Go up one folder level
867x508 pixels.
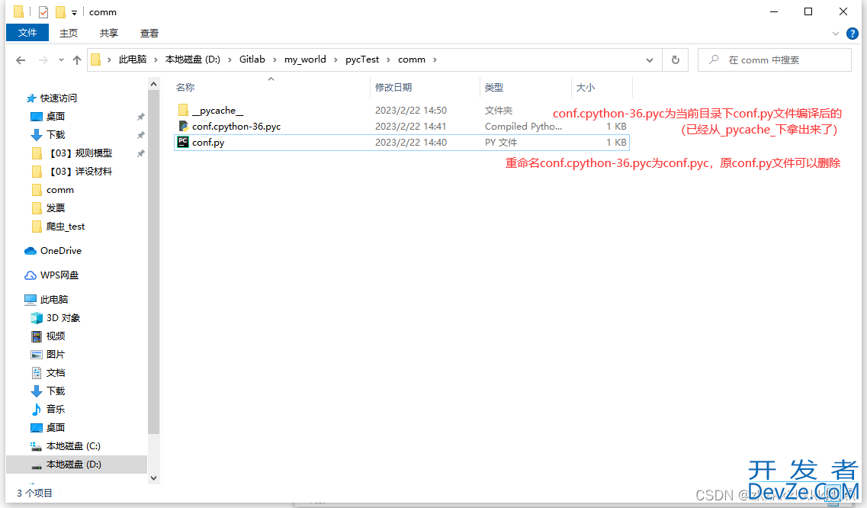[77, 59]
